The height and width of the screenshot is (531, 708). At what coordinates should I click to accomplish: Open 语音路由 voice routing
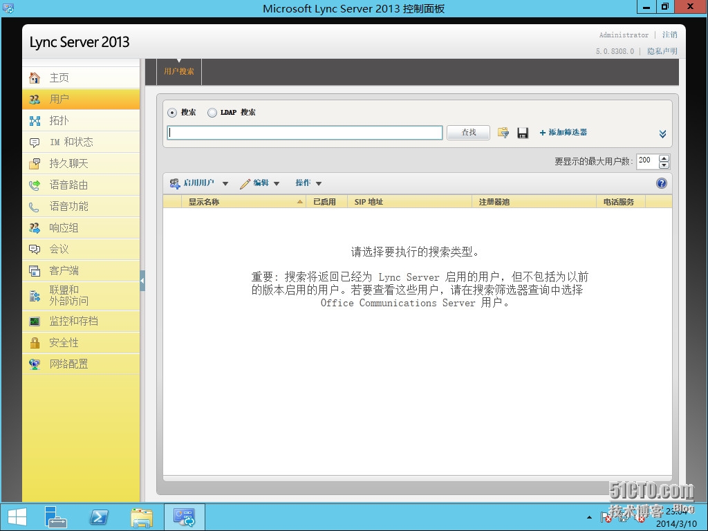pos(81,185)
